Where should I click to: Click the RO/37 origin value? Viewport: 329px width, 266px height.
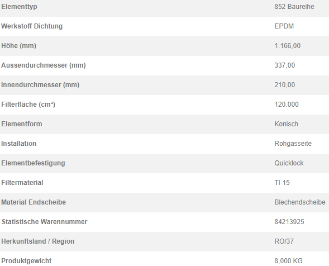(x=284, y=241)
